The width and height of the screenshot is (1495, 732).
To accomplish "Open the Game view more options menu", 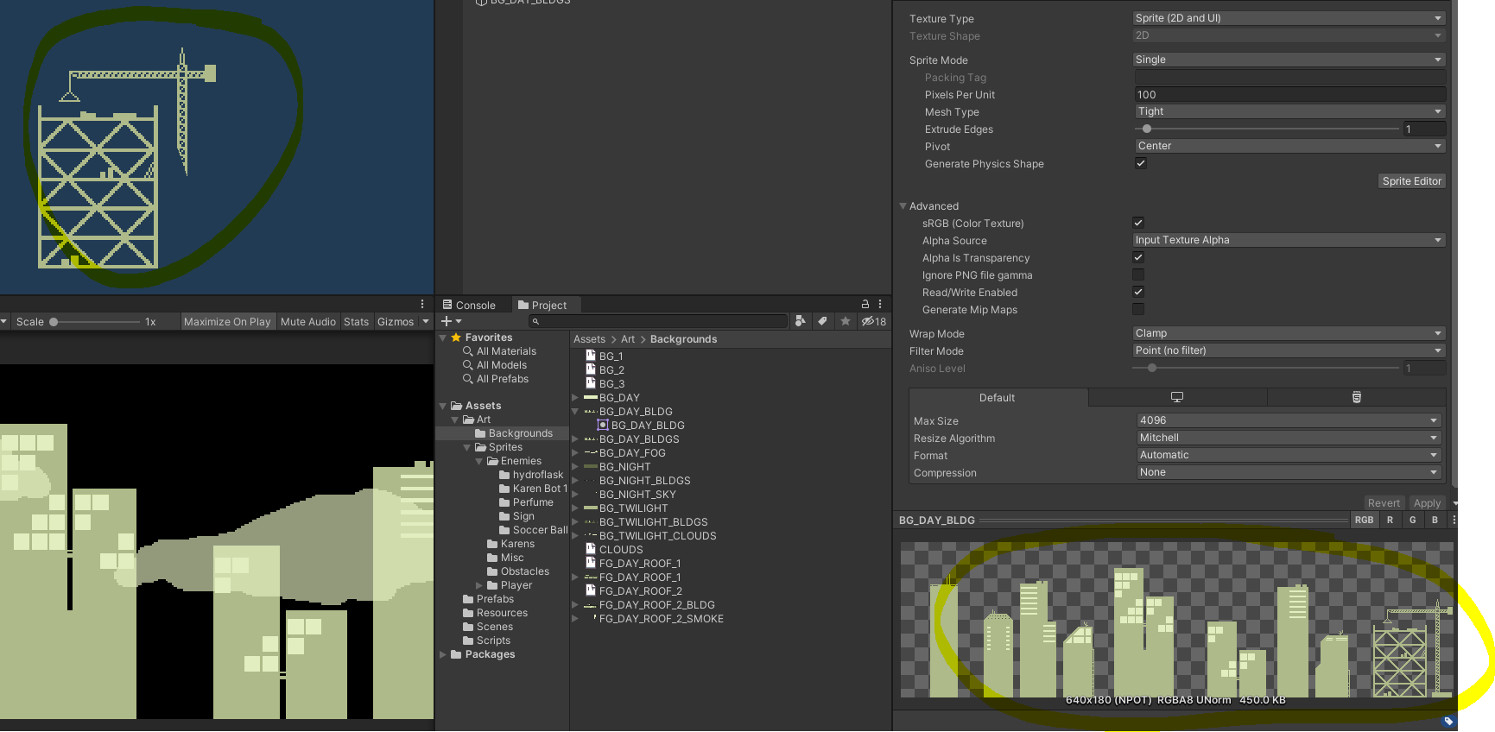I will (x=422, y=304).
